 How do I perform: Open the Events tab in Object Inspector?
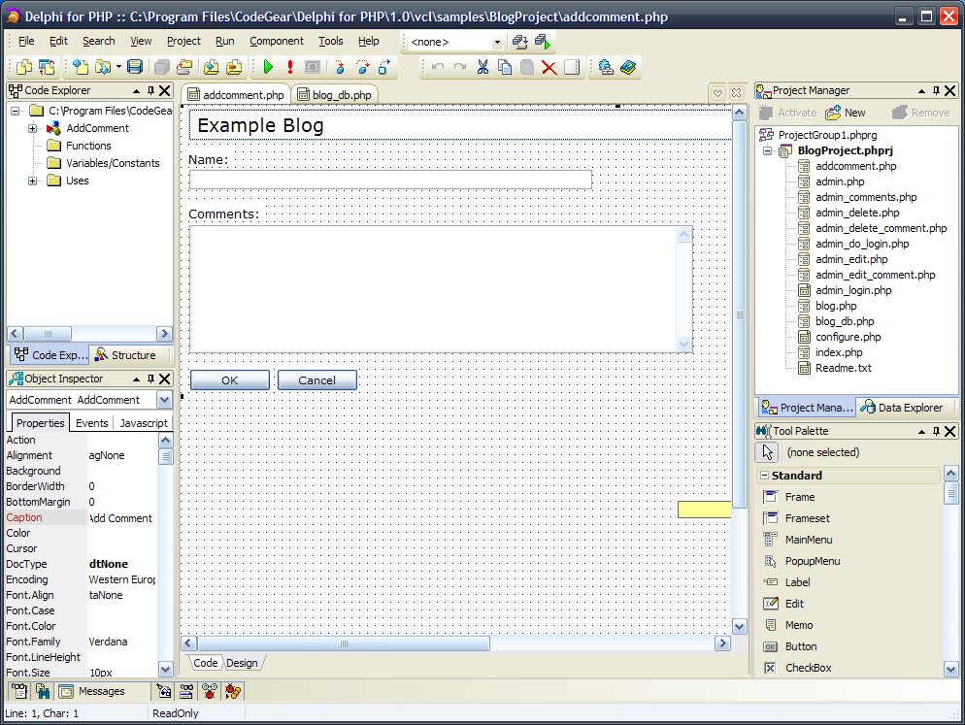[91, 423]
